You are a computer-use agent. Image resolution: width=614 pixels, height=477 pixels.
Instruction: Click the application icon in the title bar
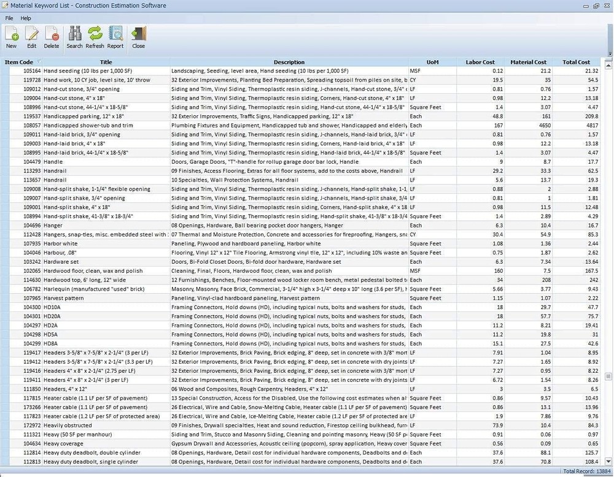click(6, 6)
